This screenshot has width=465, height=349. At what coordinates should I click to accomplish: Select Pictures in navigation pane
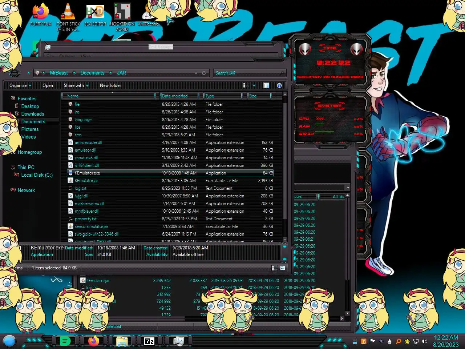pyautogui.click(x=30, y=129)
